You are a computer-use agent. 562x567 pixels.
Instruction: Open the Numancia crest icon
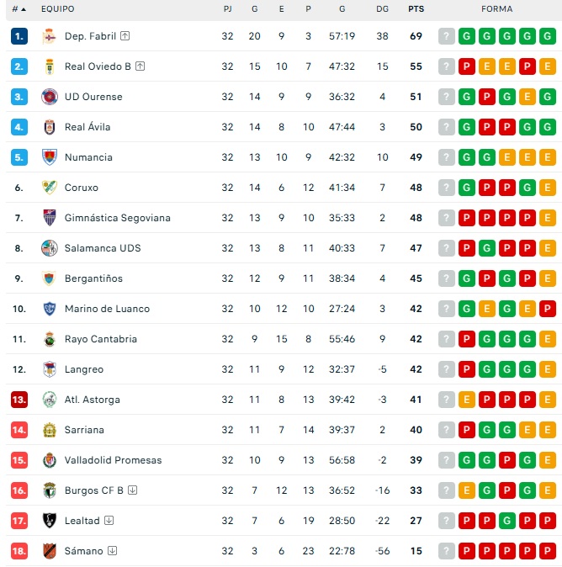[x=50, y=157]
